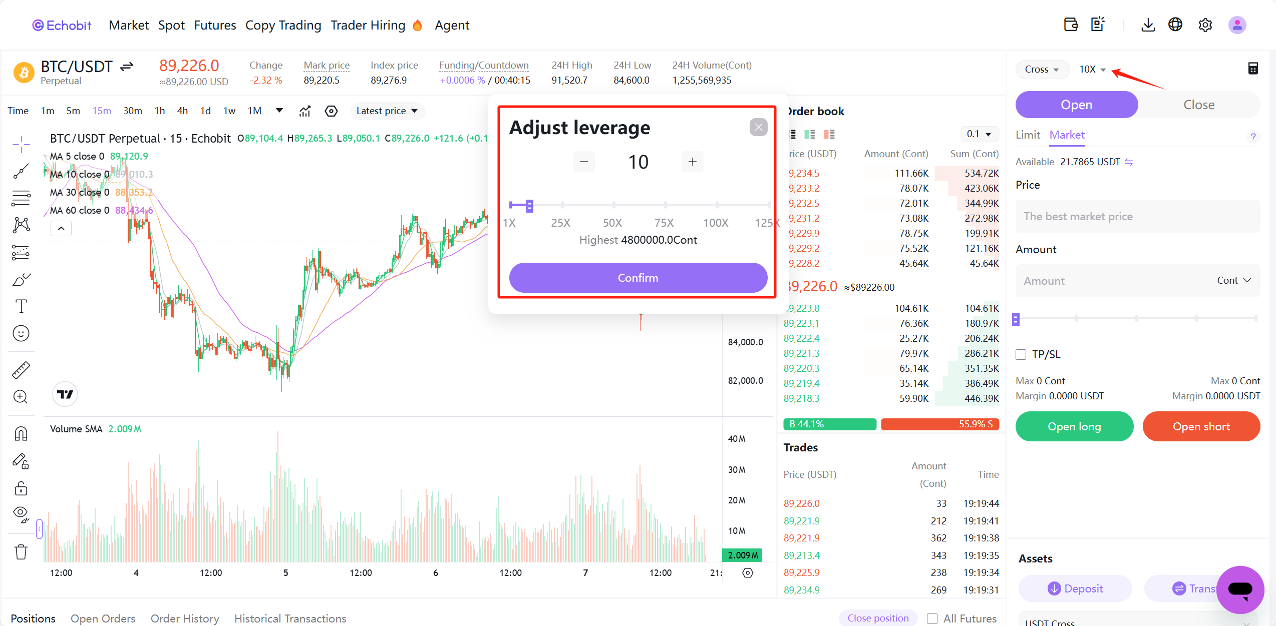Click the ruler measure tool
The width and height of the screenshot is (1276, 626).
pyautogui.click(x=21, y=370)
